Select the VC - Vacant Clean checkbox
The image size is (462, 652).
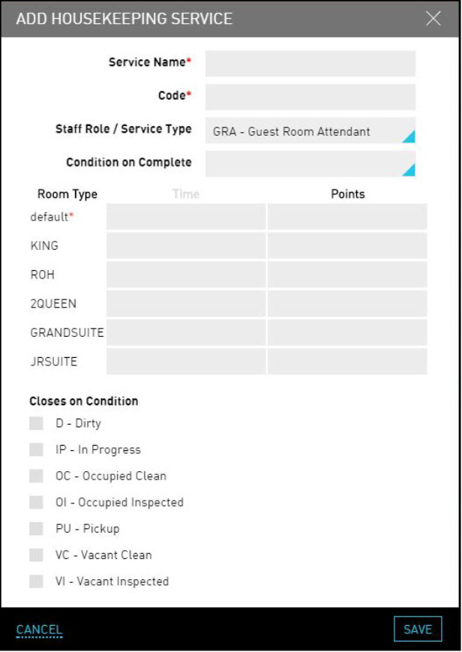36,554
